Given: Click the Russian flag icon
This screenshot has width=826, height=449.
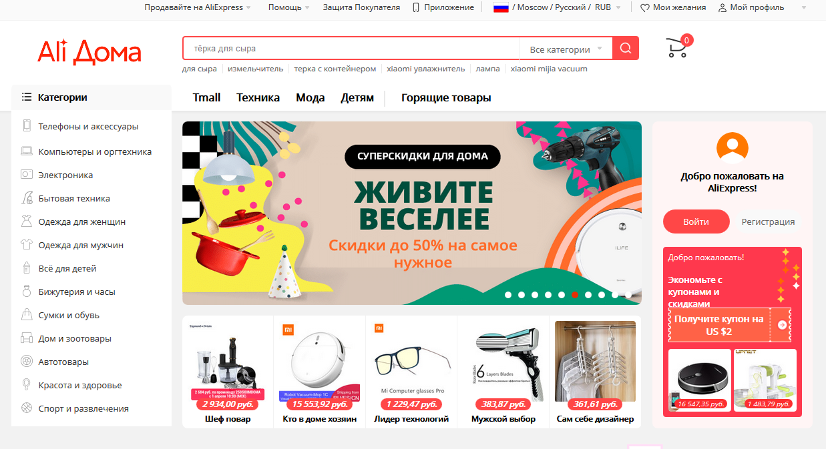Looking at the screenshot, I should [x=501, y=7].
